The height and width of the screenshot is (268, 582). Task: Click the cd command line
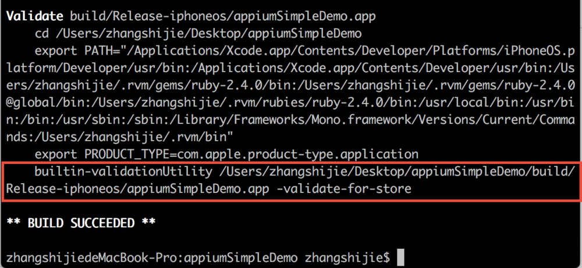(x=198, y=34)
